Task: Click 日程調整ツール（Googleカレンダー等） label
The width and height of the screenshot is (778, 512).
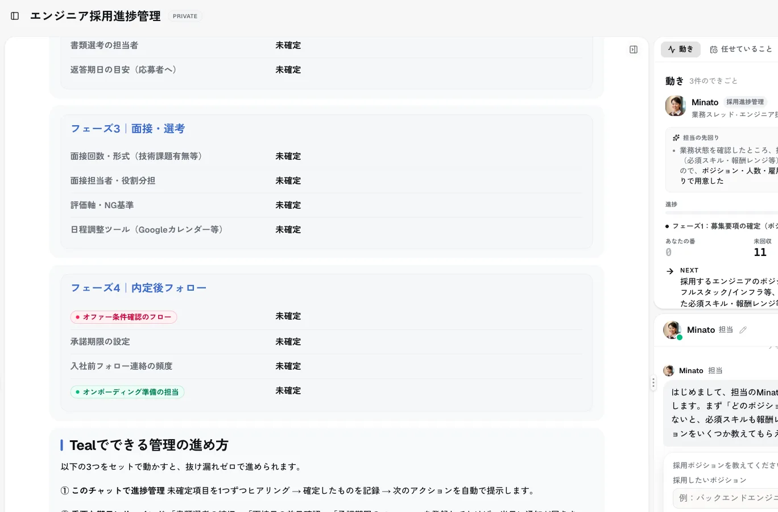Action: click(x=148, y=229)
